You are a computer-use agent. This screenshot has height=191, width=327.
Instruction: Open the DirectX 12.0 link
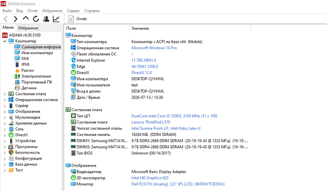click(142, 73)
